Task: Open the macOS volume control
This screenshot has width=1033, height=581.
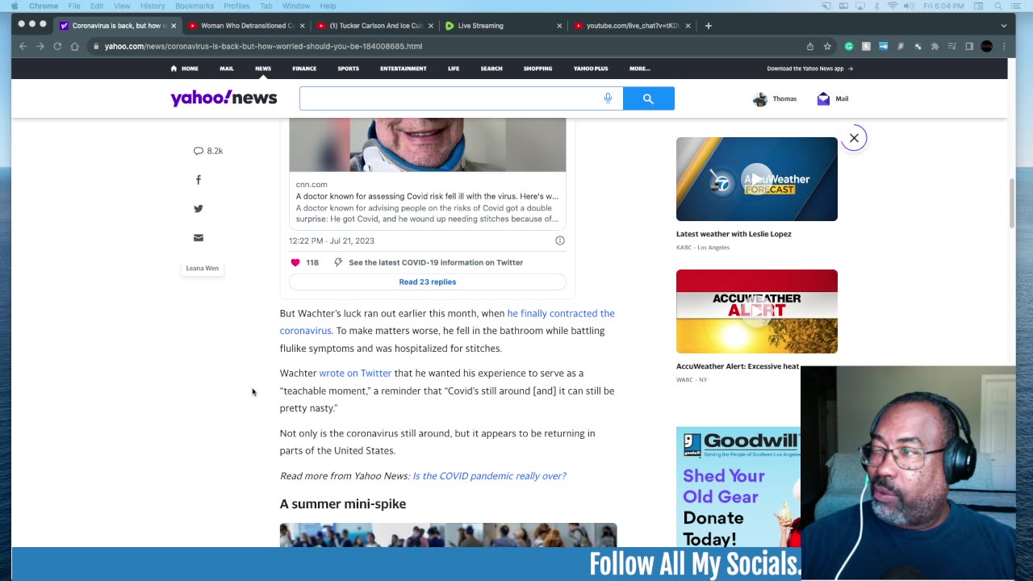Action: coord(910,6)
